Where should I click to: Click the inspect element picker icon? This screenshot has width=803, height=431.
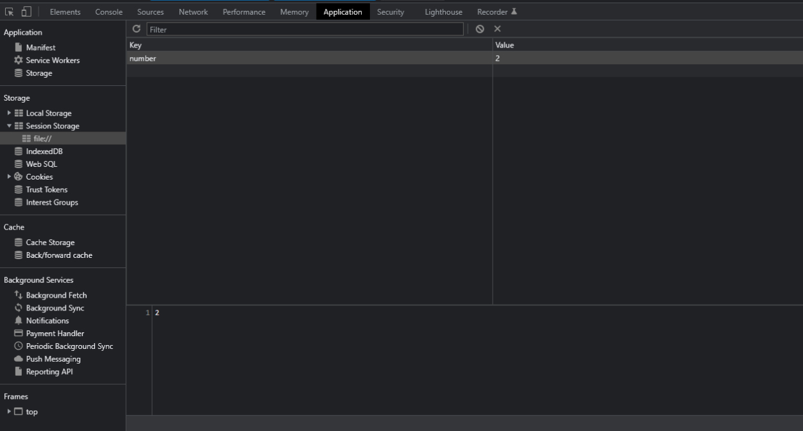coord(10,12)
